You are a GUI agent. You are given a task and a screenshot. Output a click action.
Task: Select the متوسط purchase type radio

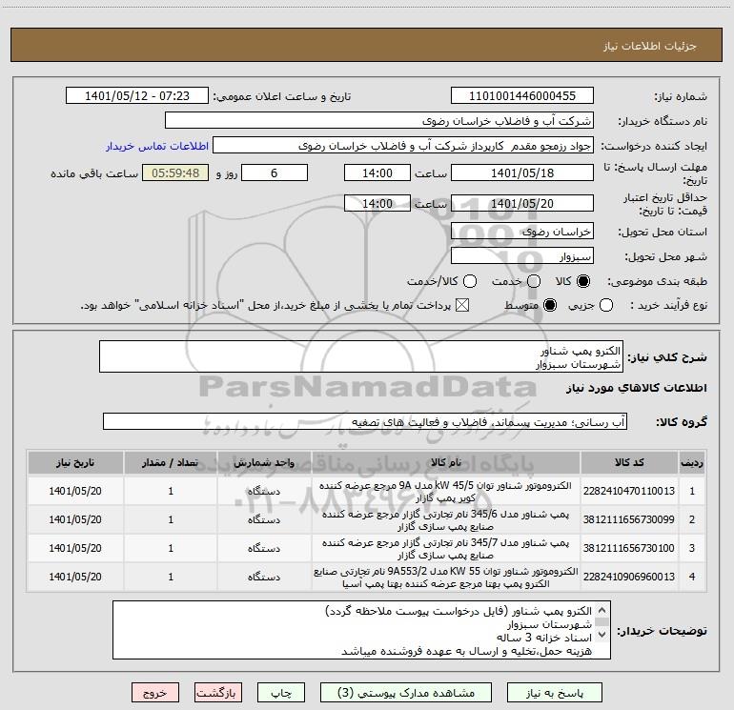coord(550,305)
